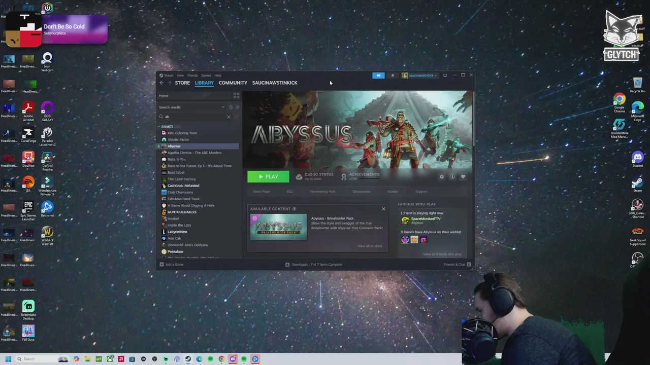Open the View menu
Image resolution: width=650 pixels, height=365 pixels.
click(180, 76)
